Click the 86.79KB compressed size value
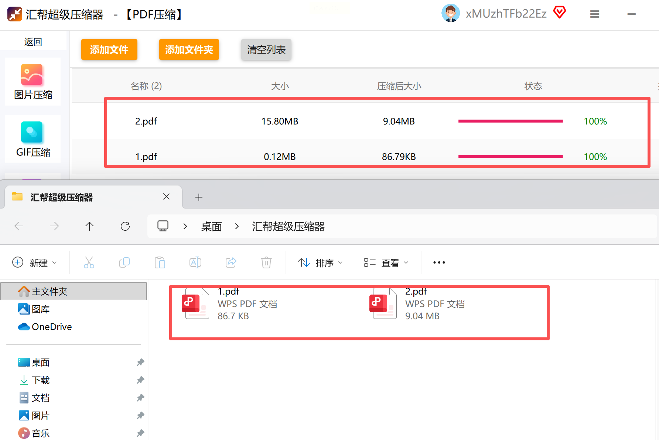 399,157
